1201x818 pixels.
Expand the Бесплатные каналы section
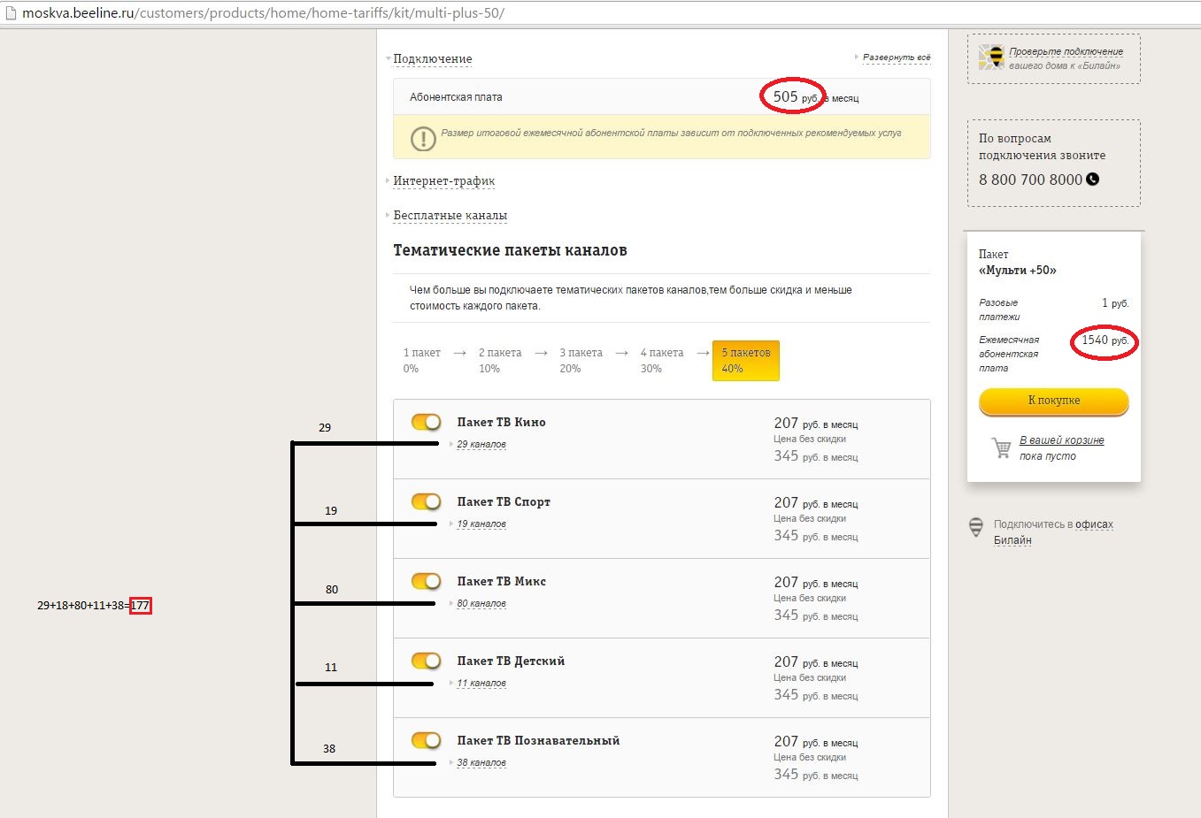pos(450,216)
